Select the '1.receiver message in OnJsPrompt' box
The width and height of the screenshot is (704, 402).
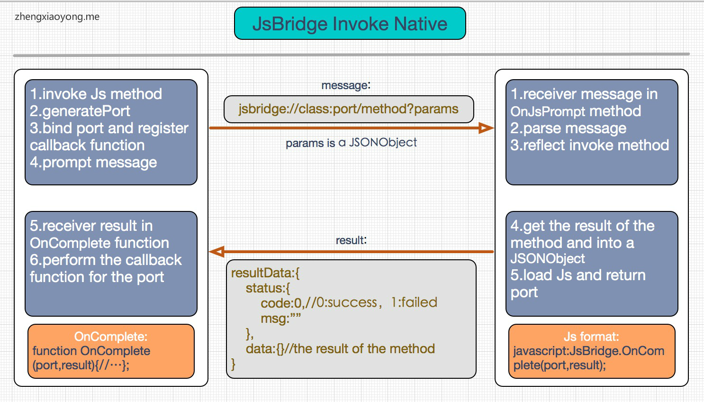[592, 132]
